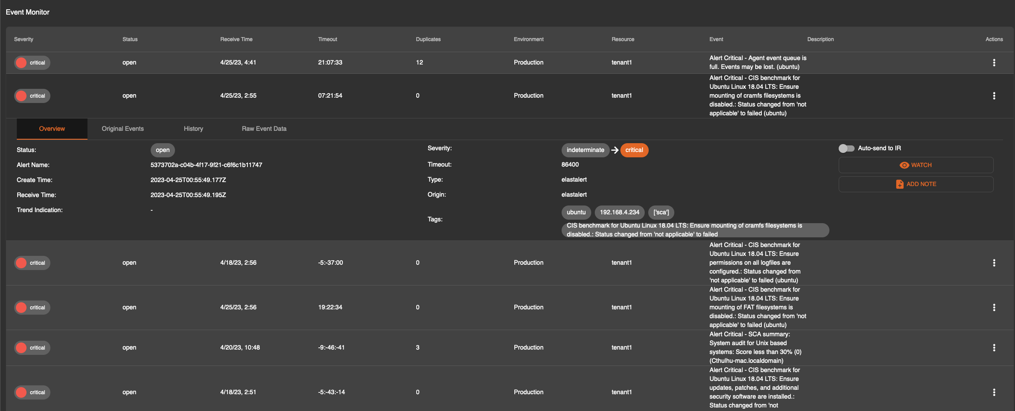1015x411 pixels.
Task: Open the History tab
Action: [x=193, y=129]
